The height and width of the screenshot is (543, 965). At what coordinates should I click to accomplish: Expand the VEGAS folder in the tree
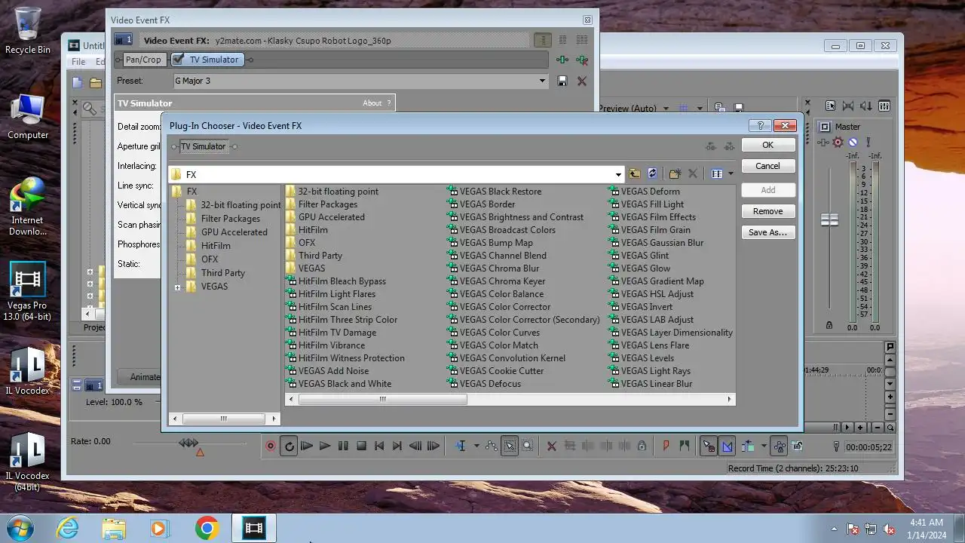tap(177, 287)
